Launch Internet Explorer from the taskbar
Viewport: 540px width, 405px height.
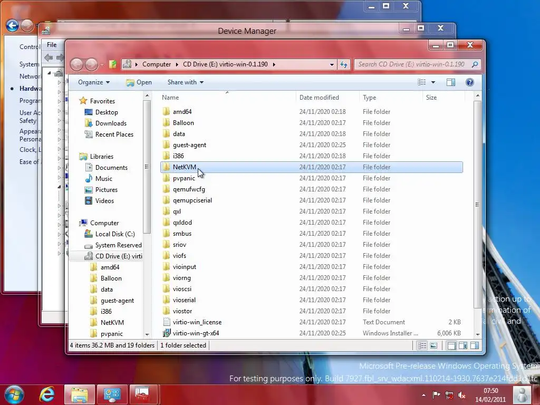click(47, 394)
